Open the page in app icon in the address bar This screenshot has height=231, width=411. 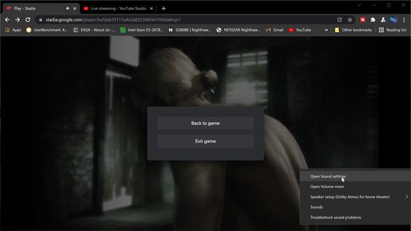340,20
